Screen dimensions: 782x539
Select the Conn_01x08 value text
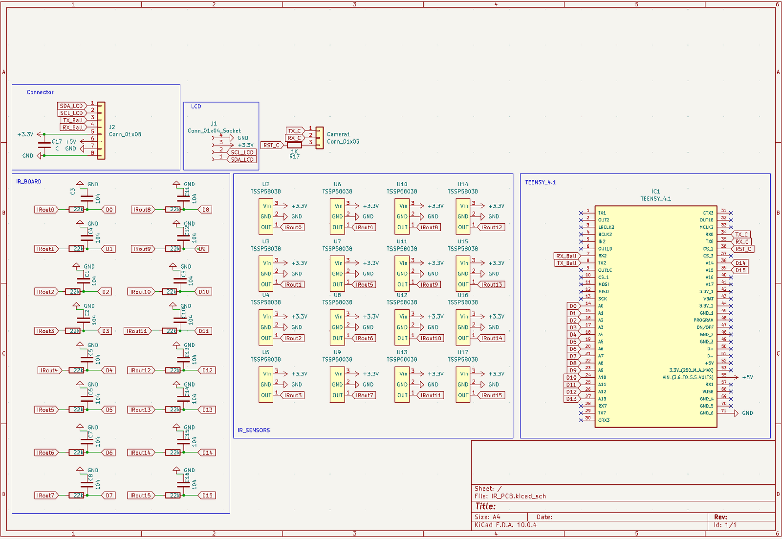[125, 134]
